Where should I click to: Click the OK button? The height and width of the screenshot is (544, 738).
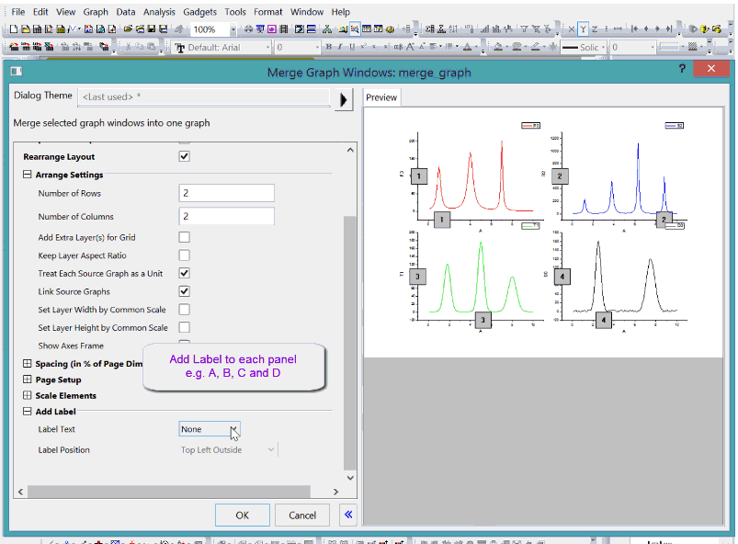pos(243,516)
